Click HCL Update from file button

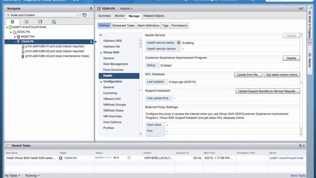[248, 75]
